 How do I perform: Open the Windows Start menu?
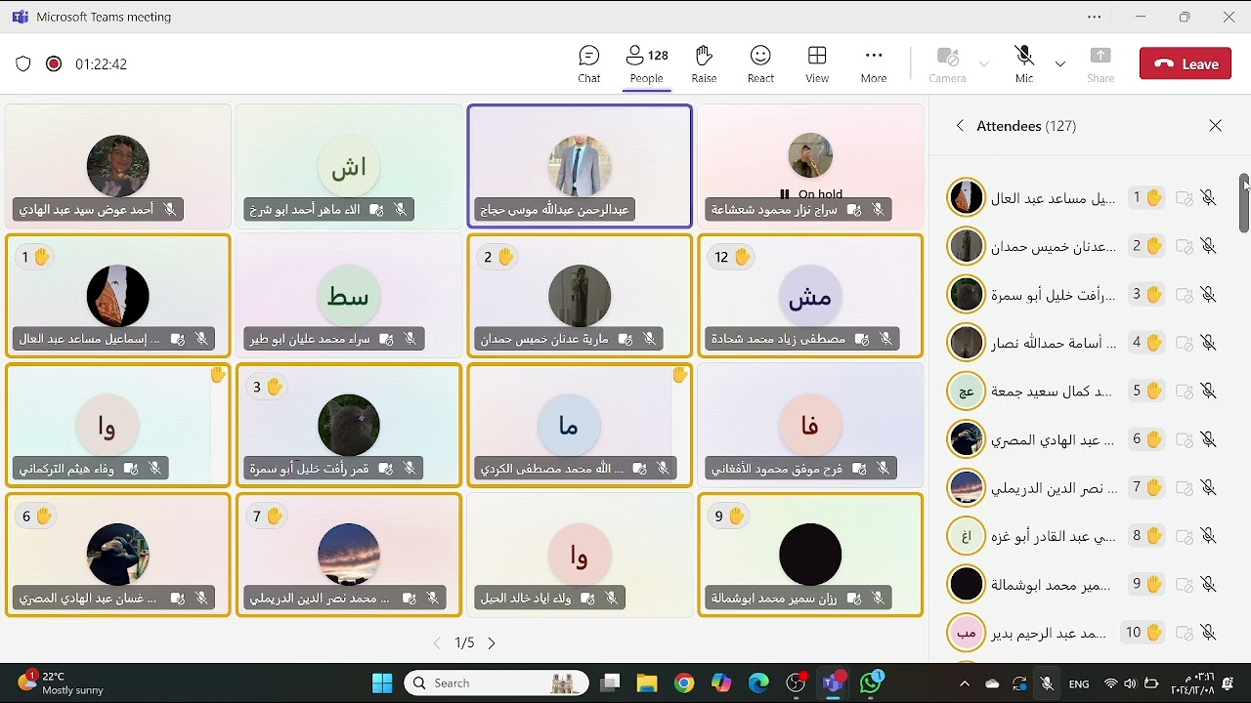[382, 682]
